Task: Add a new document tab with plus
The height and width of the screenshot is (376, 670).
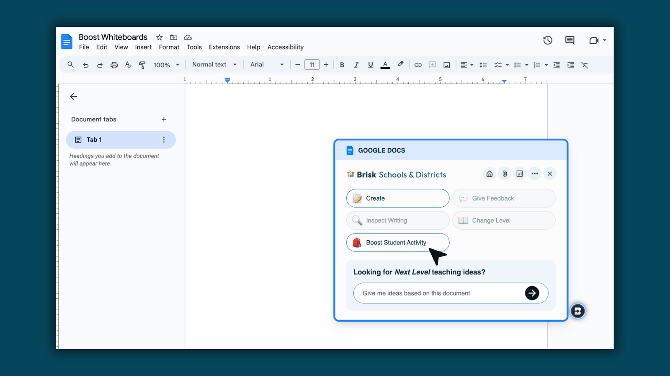Action: tap(164, 119)
